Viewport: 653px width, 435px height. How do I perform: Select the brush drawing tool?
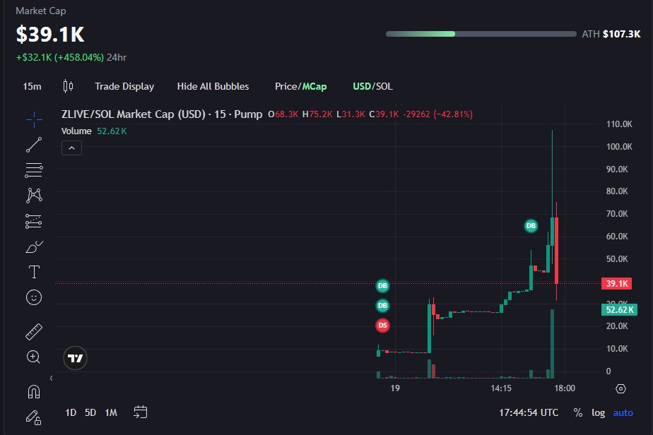(33, 246)
